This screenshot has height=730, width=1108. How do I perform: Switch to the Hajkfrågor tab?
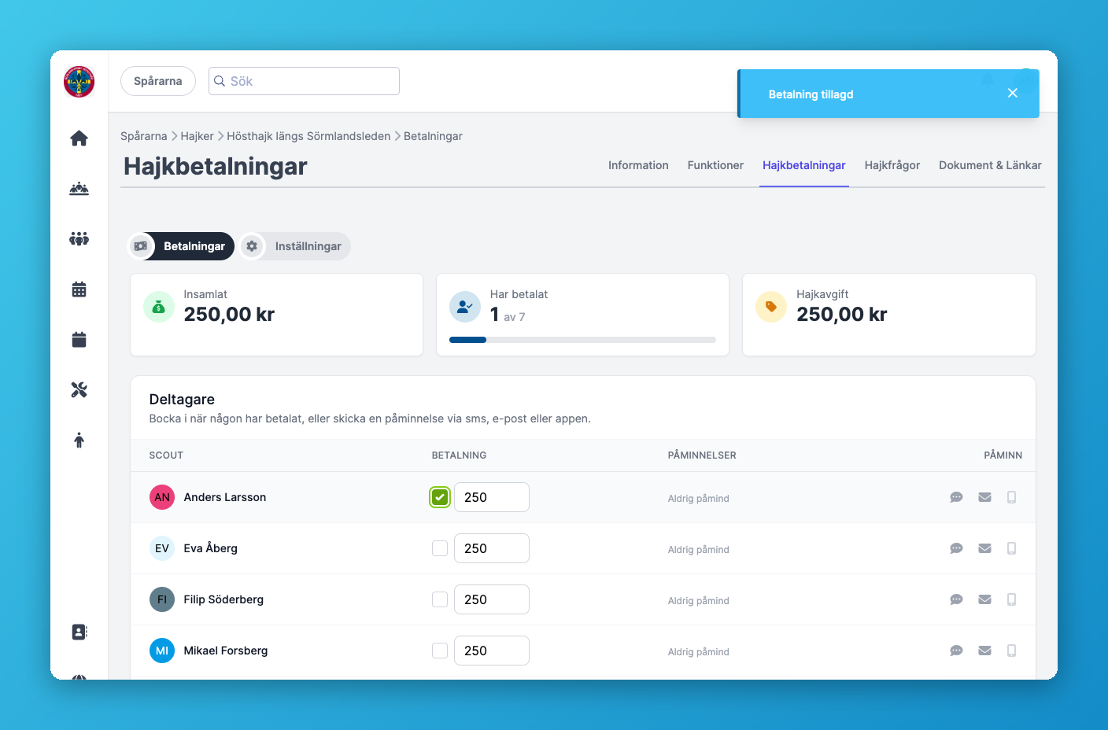click(x=892, y=165)
